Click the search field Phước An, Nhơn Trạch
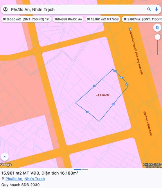 coord(81,9)
